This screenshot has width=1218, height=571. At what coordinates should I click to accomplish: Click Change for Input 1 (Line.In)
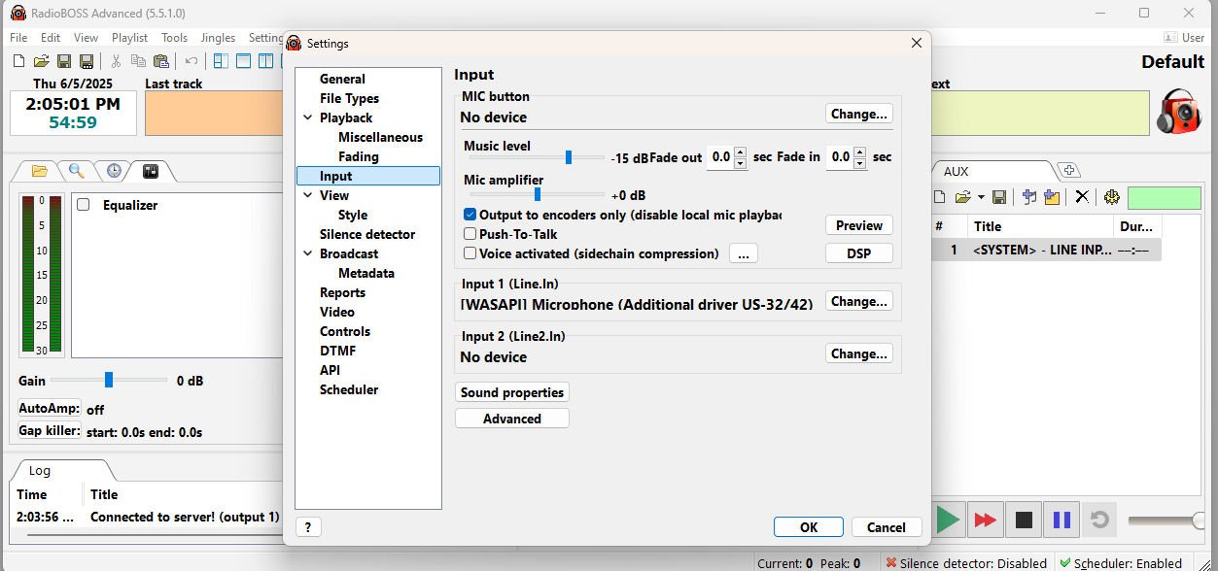click(x=859, y=301)
